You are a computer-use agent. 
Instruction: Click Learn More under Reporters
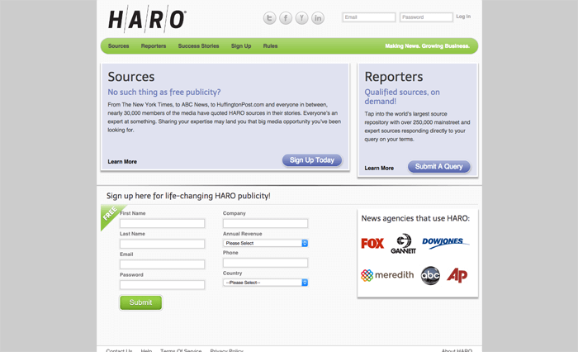click(379, 168)
